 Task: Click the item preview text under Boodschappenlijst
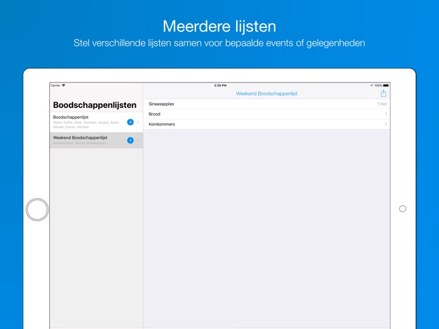[x=86, y=125]
